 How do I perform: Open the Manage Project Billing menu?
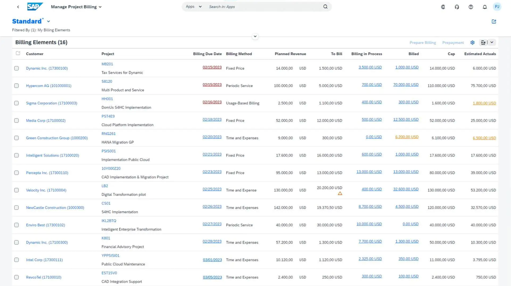point(76,7)
